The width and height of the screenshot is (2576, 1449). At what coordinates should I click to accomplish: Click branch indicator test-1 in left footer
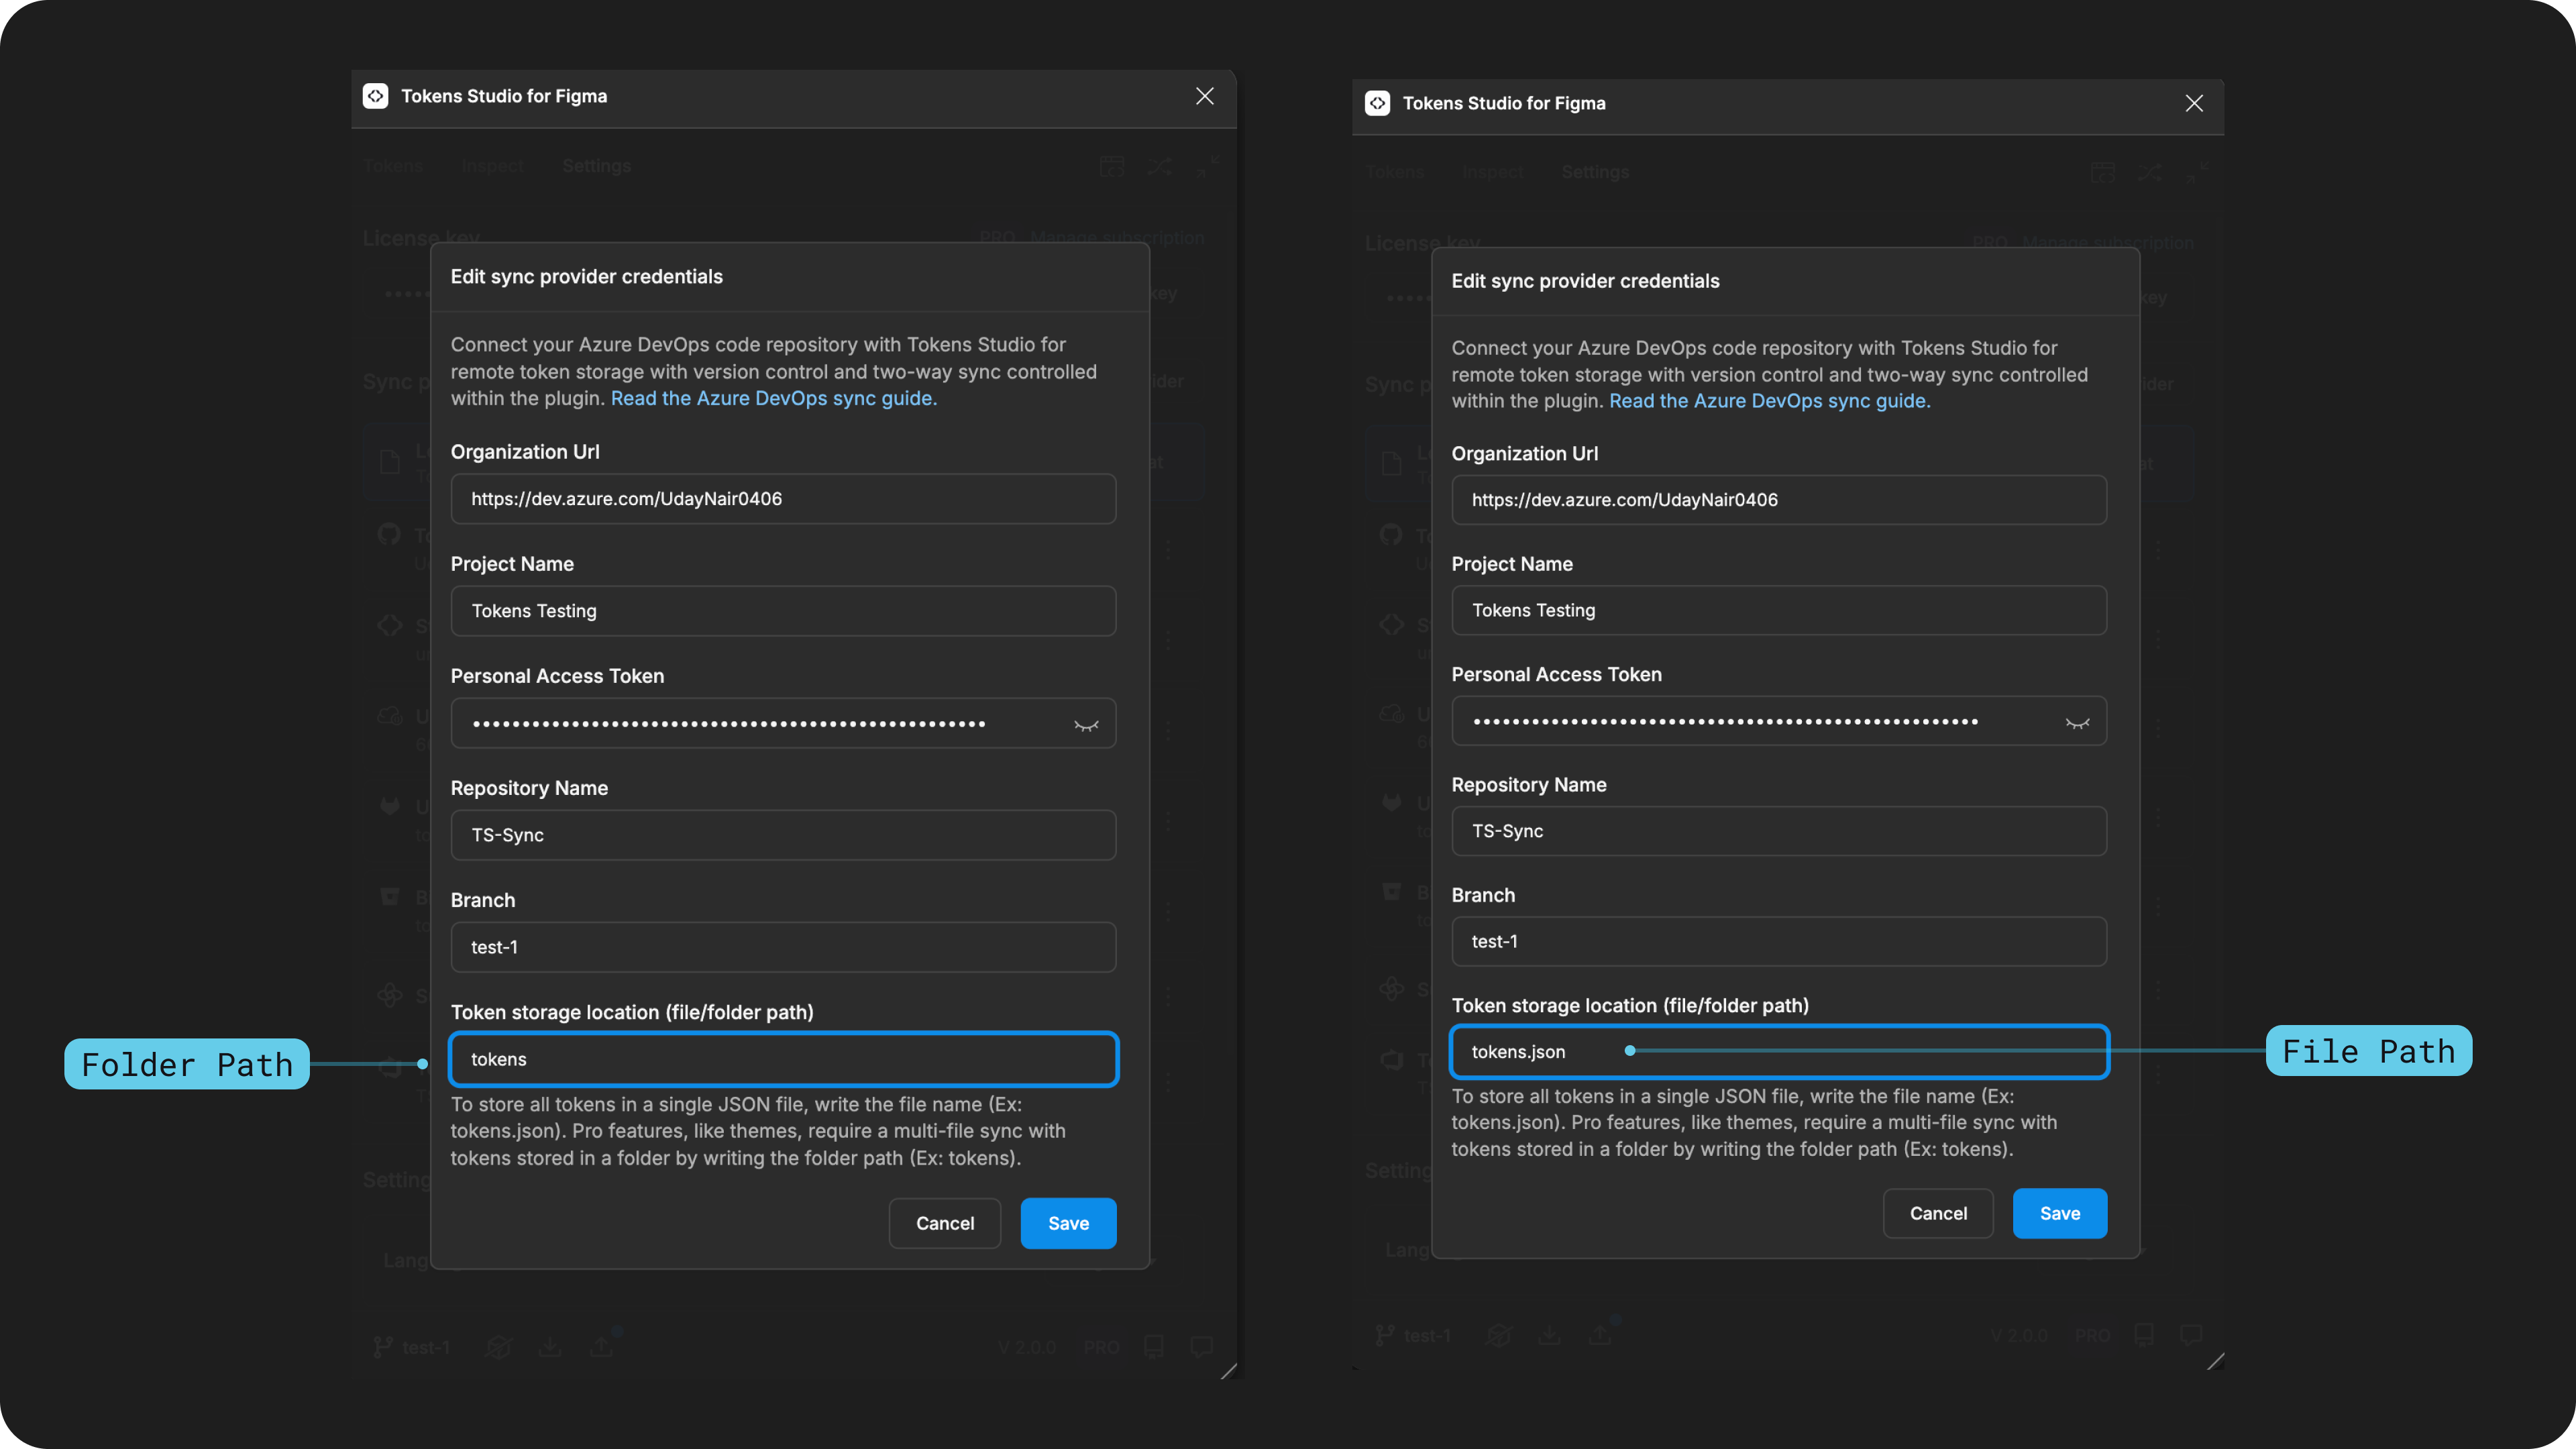(x=411, y=1348)
